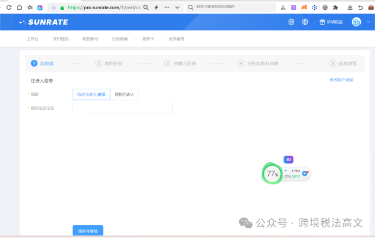Open the 商务卡 menu

tap(148, 38)
